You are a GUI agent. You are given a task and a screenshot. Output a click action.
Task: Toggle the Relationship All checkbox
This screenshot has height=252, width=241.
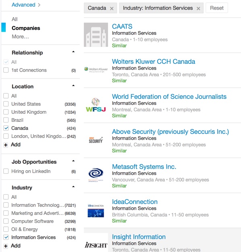[x=6, y=62]
